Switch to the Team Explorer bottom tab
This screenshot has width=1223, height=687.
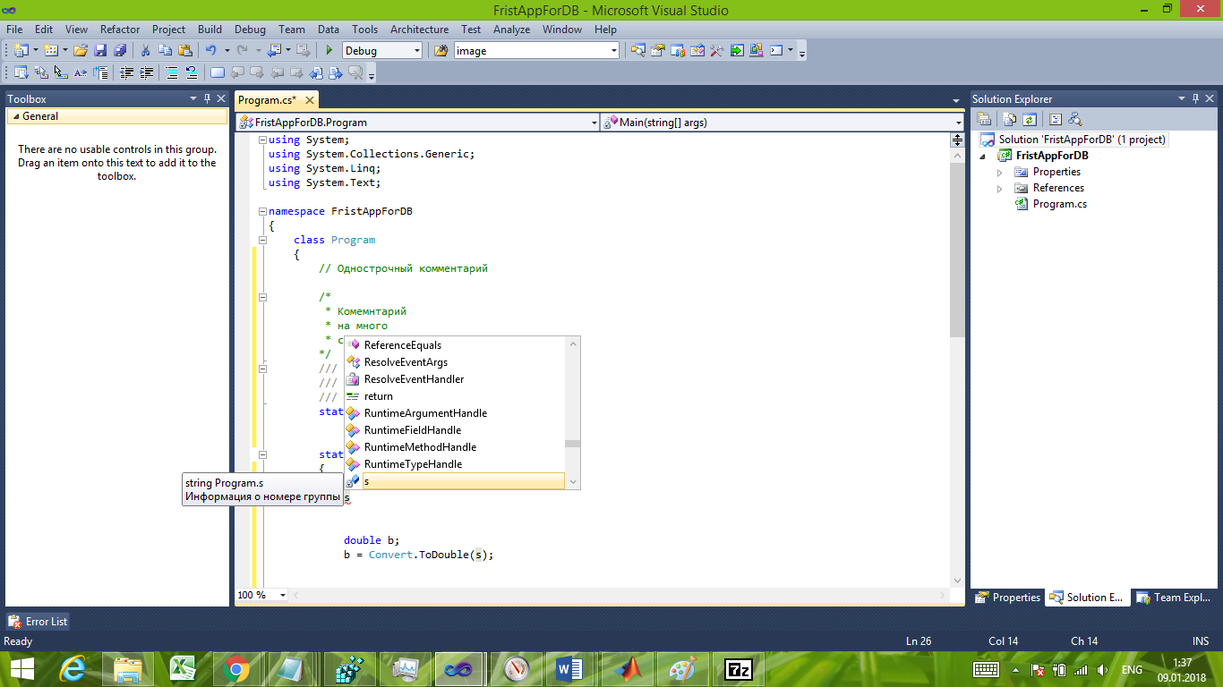[1175, 598]
